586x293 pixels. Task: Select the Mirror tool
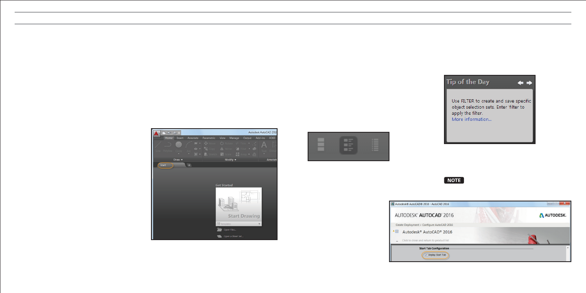coord(226,149)
